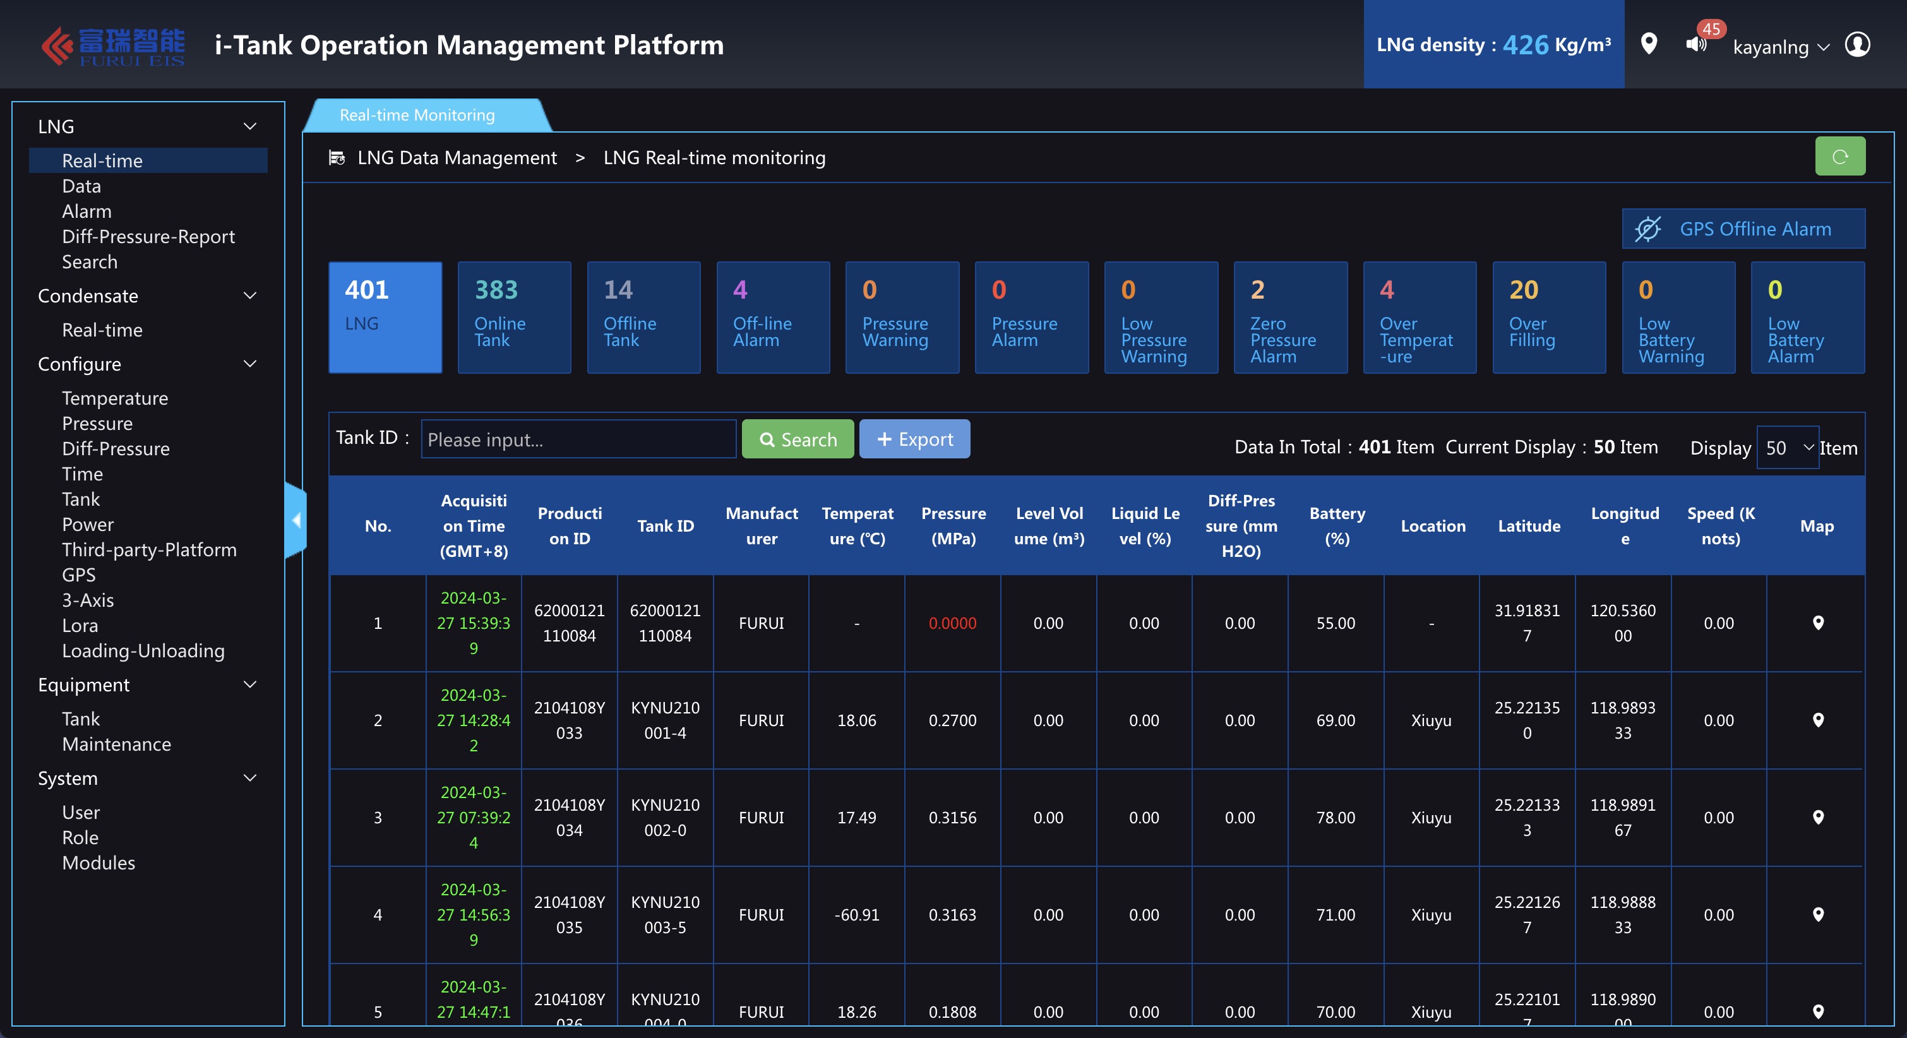Open Power configuration
Screen dimensions: 1907x1038
click(87, 523)
